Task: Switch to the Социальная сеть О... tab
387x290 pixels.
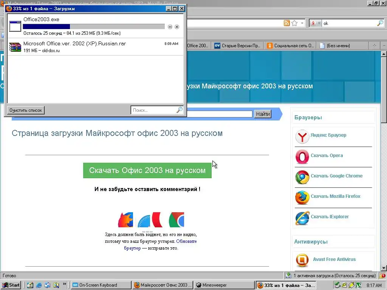Action: pos(290,46)
